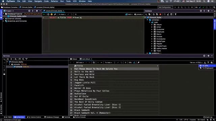Stop the database connection with the red square

160,14
